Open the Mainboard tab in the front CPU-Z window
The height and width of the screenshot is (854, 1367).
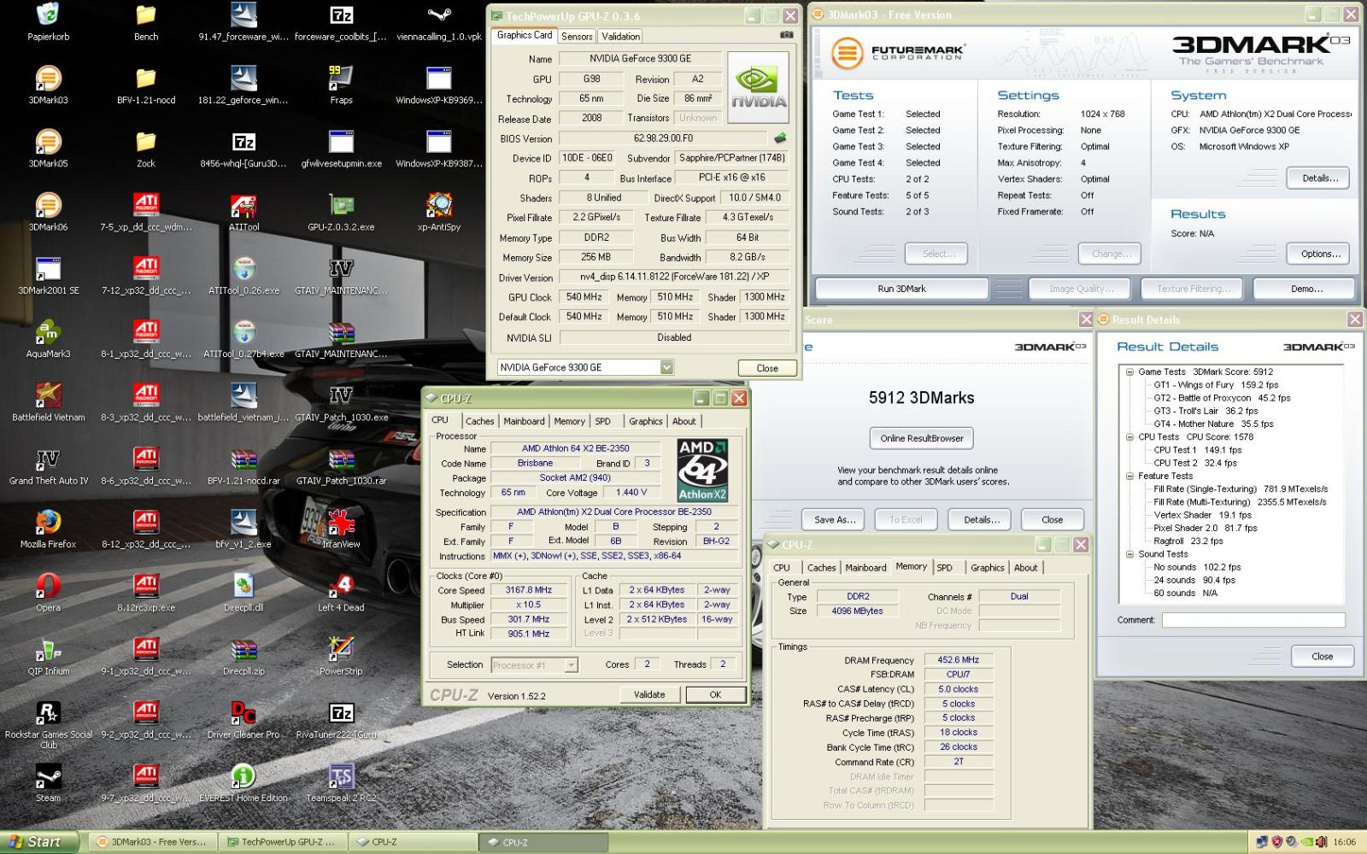524,422
